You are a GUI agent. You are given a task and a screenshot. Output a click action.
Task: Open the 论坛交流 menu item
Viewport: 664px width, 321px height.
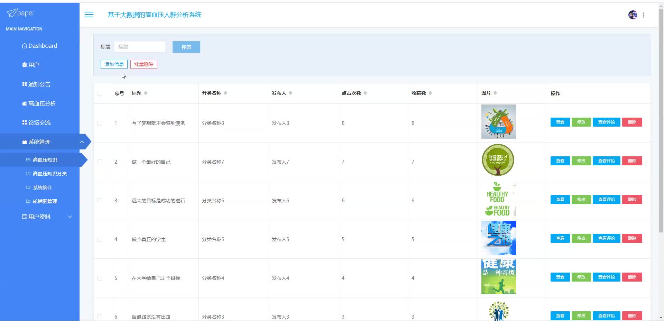(x=40, y=122)
